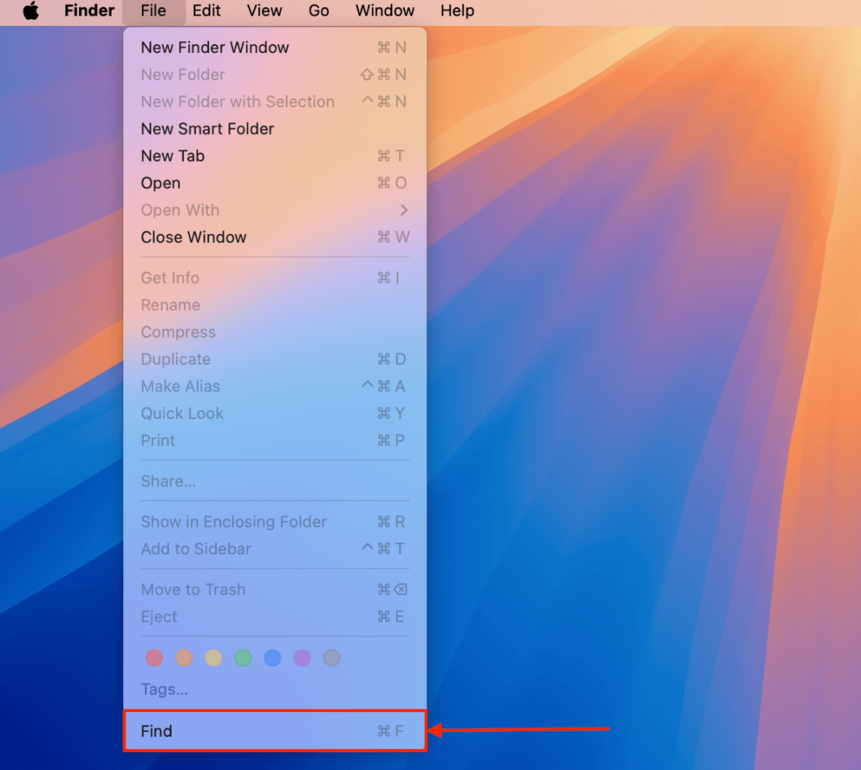Open the Help menu
This screenshot has width=861, height=770.
coord(456,11)
